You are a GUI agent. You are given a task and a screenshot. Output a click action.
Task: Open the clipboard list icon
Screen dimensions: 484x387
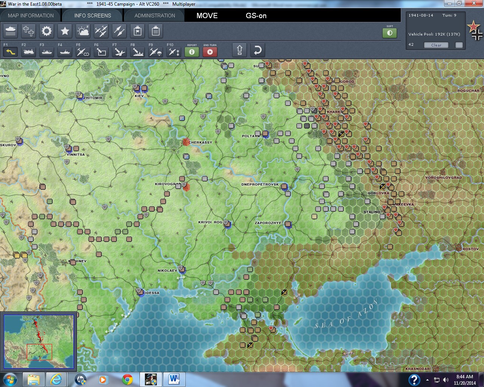pyautogui.click(x=156, y=31)
